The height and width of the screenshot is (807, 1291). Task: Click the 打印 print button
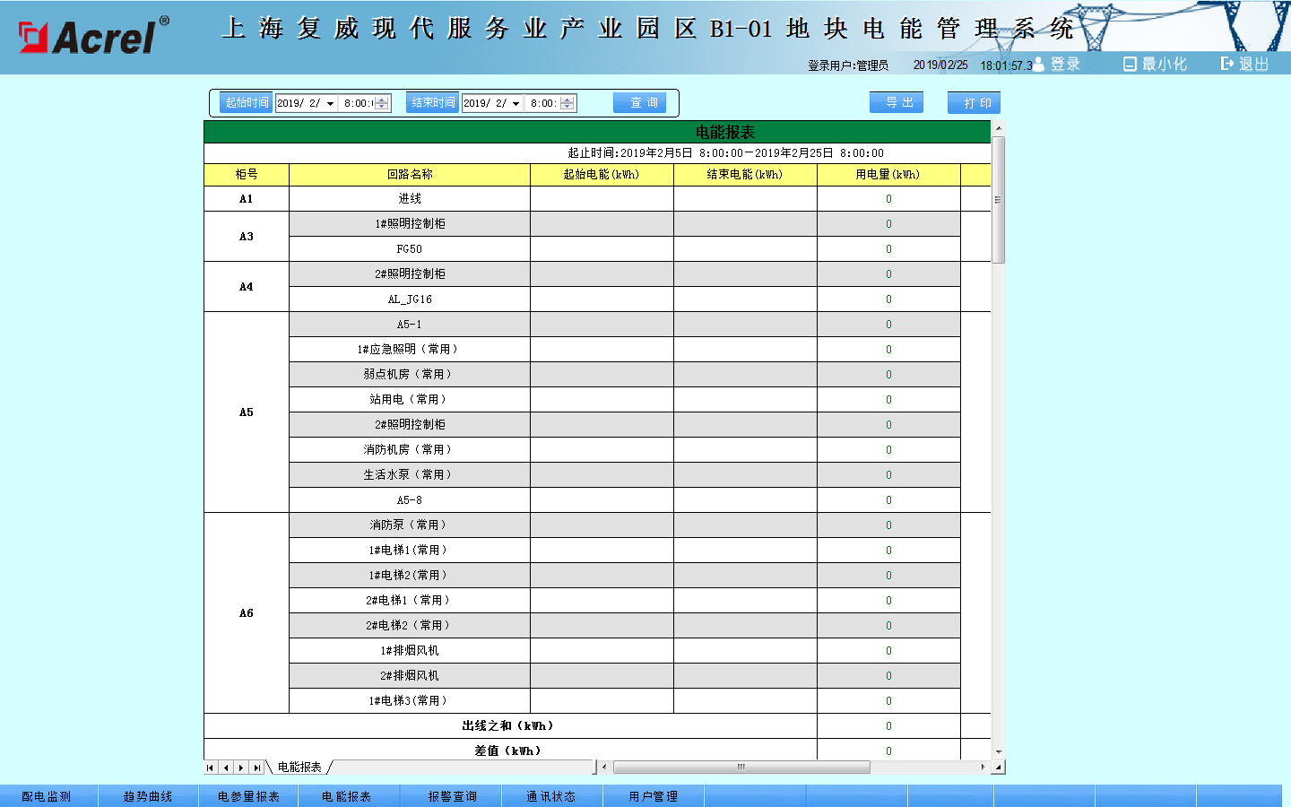coord(974,103)
